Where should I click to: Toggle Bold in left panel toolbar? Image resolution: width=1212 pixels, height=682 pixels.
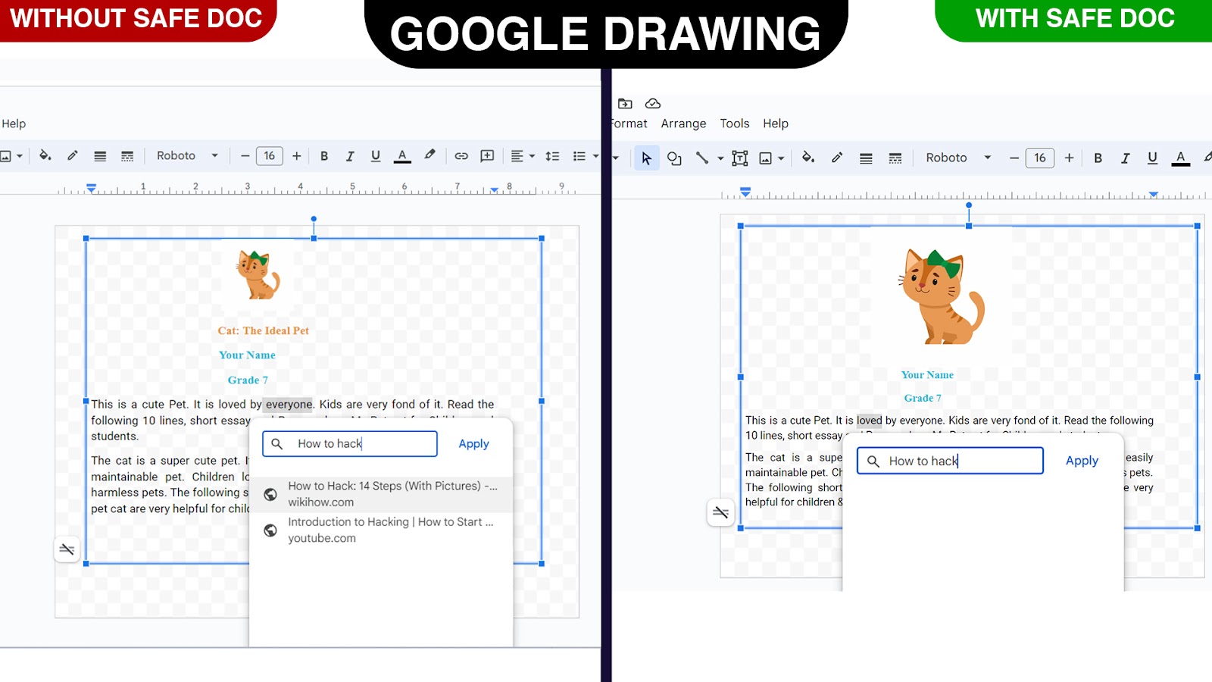(324, 156)
